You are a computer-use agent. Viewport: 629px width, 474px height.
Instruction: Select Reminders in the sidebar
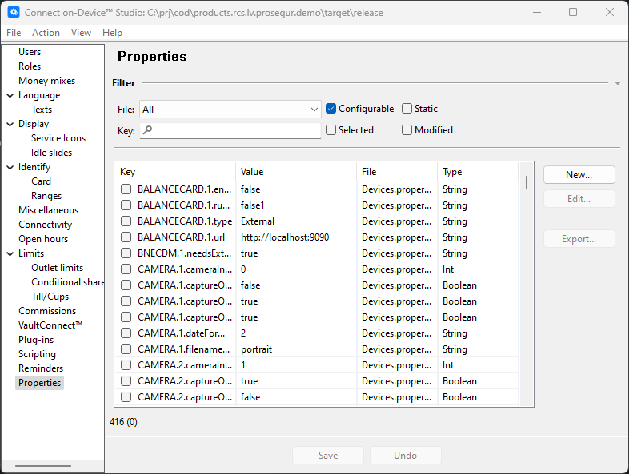[x=41, y=368]
